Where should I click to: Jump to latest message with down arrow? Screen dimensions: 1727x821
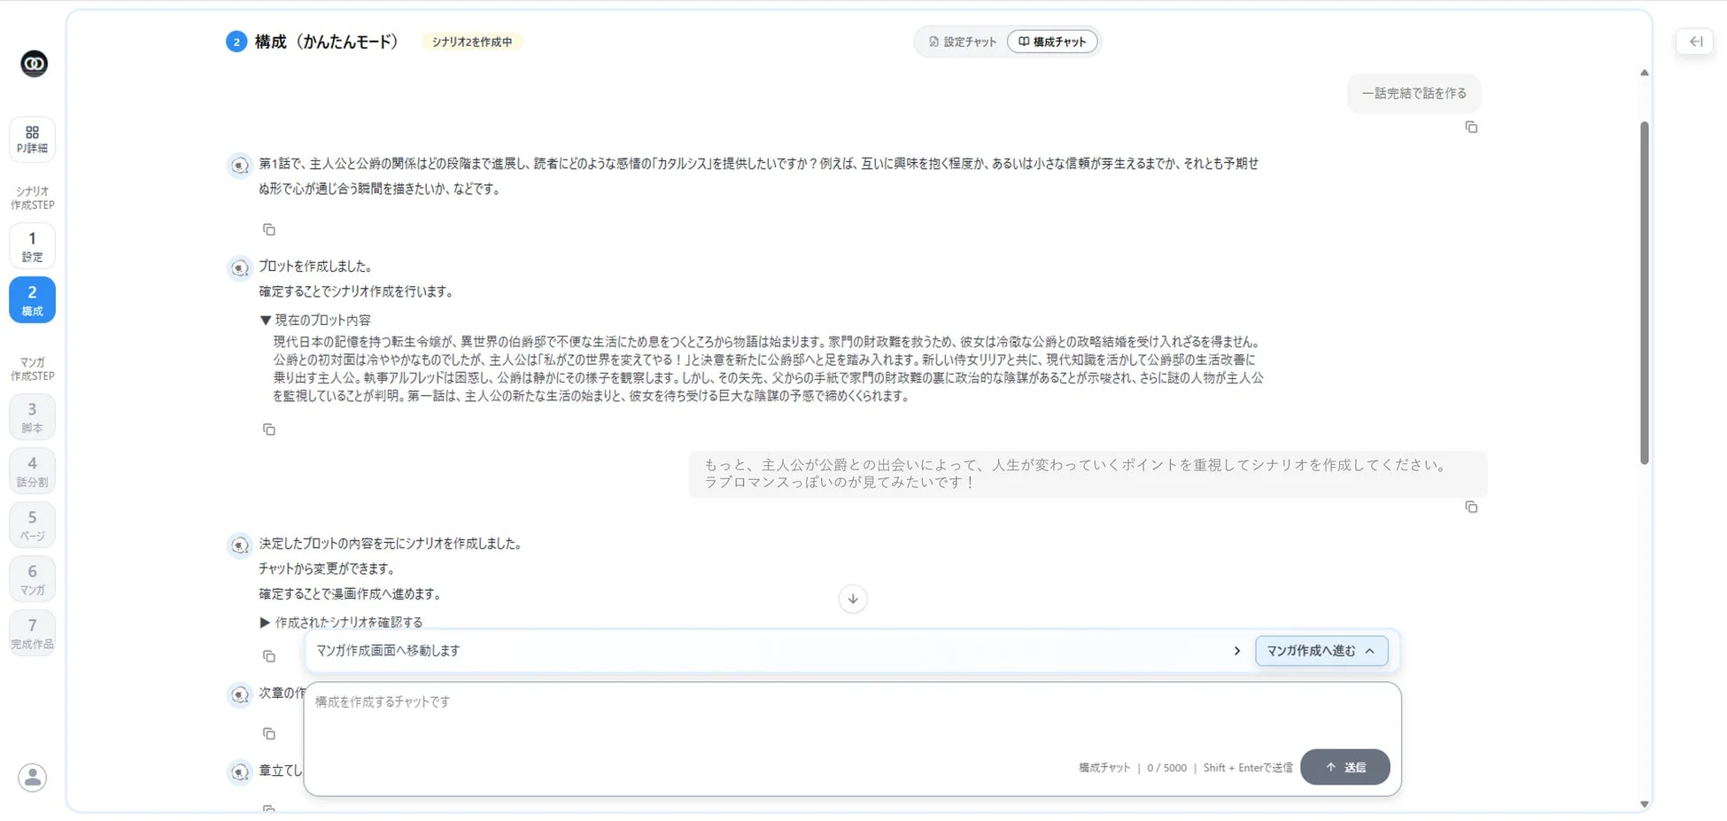click(853, 599)
